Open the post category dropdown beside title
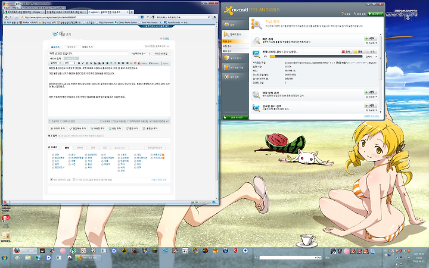 [141, 54]
